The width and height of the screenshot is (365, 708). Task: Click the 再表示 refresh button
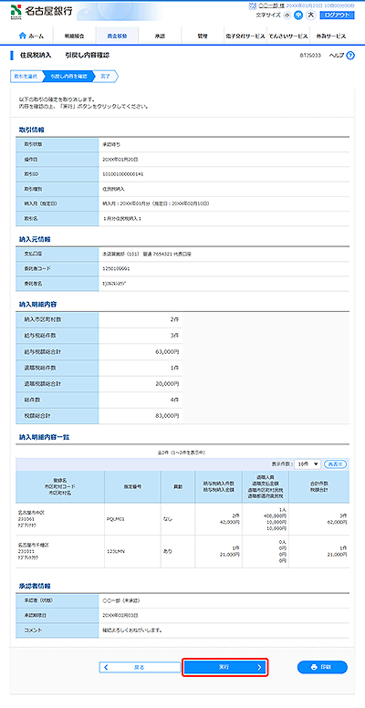point(335,464)
